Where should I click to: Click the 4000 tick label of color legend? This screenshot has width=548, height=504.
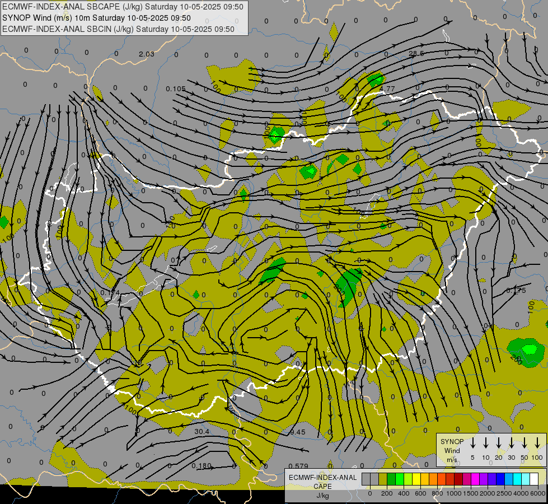(521, 493)
